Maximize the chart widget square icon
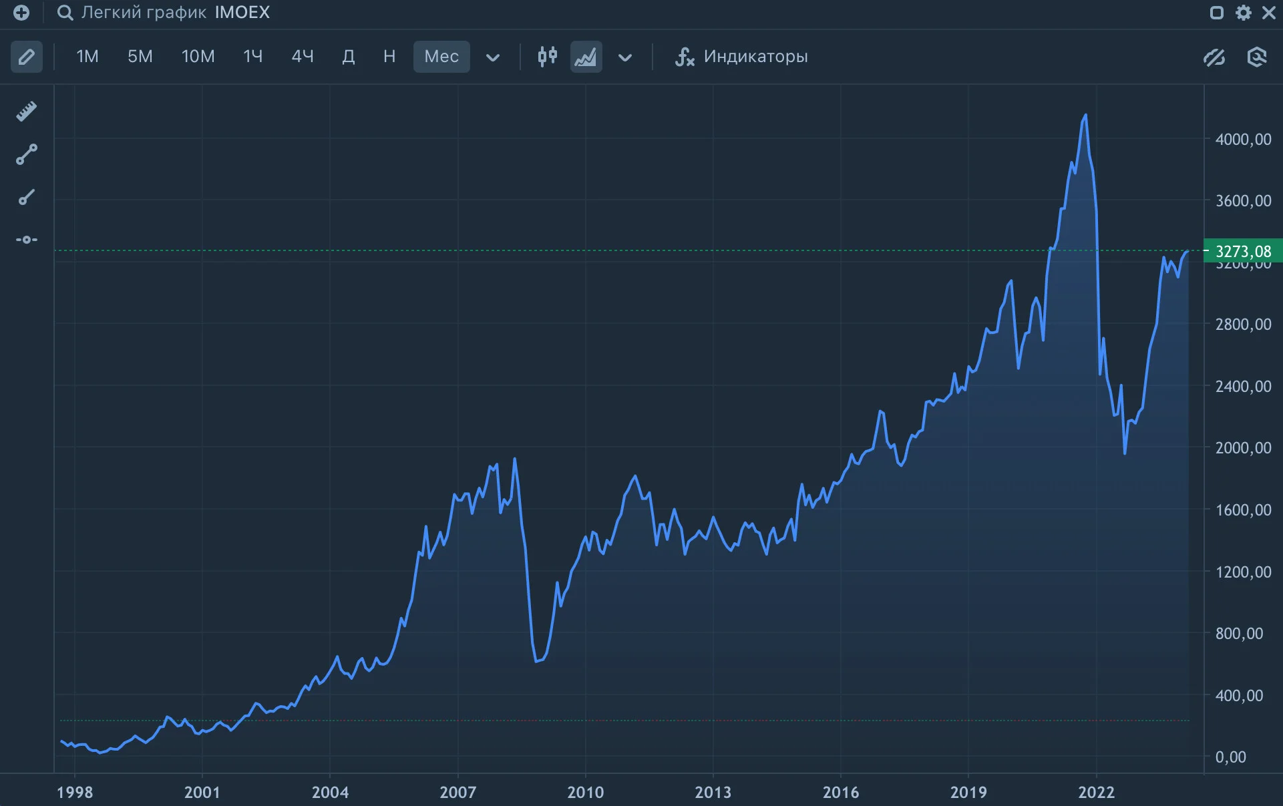This screenshot has height=806, width=1283. (1216, 13)
